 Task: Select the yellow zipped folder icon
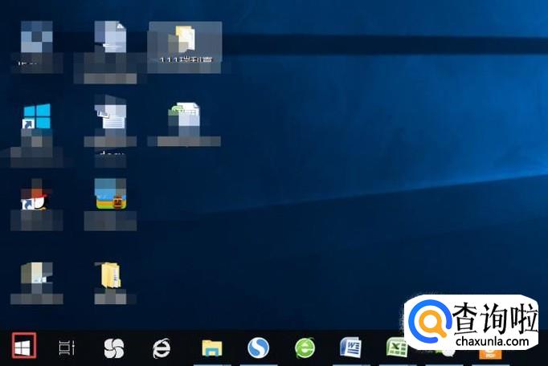coord(110,275)
